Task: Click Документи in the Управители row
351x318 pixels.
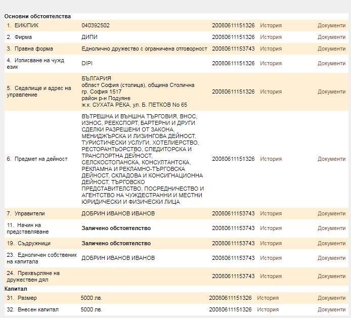Action: pos(331,213)
